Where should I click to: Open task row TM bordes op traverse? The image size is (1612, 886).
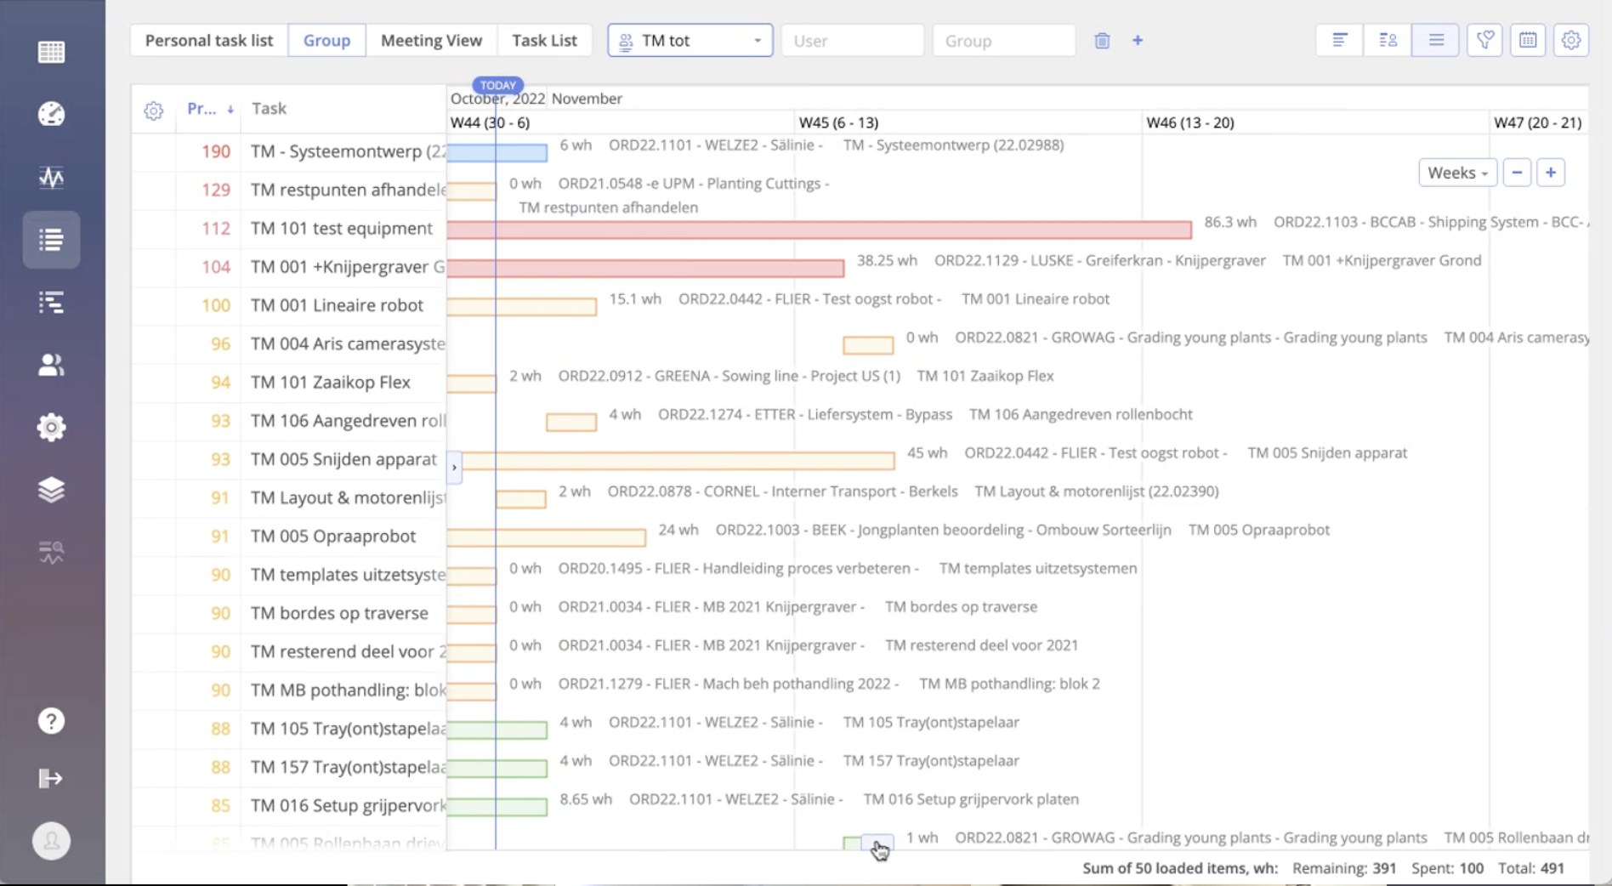pyautogui.click(x=339, y=613)
